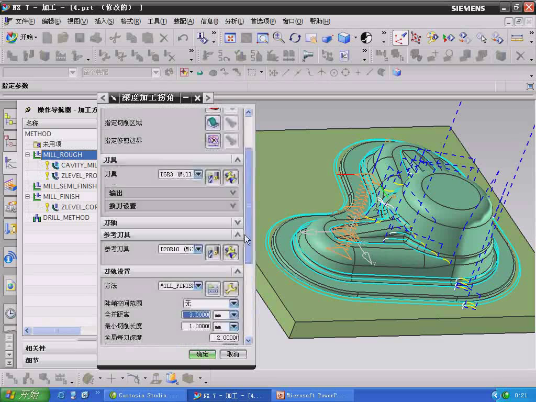Collapse the MILL_ROUGH tree node
The height and width of the screenshot is (402, 536).
click(x=28, y=155)
